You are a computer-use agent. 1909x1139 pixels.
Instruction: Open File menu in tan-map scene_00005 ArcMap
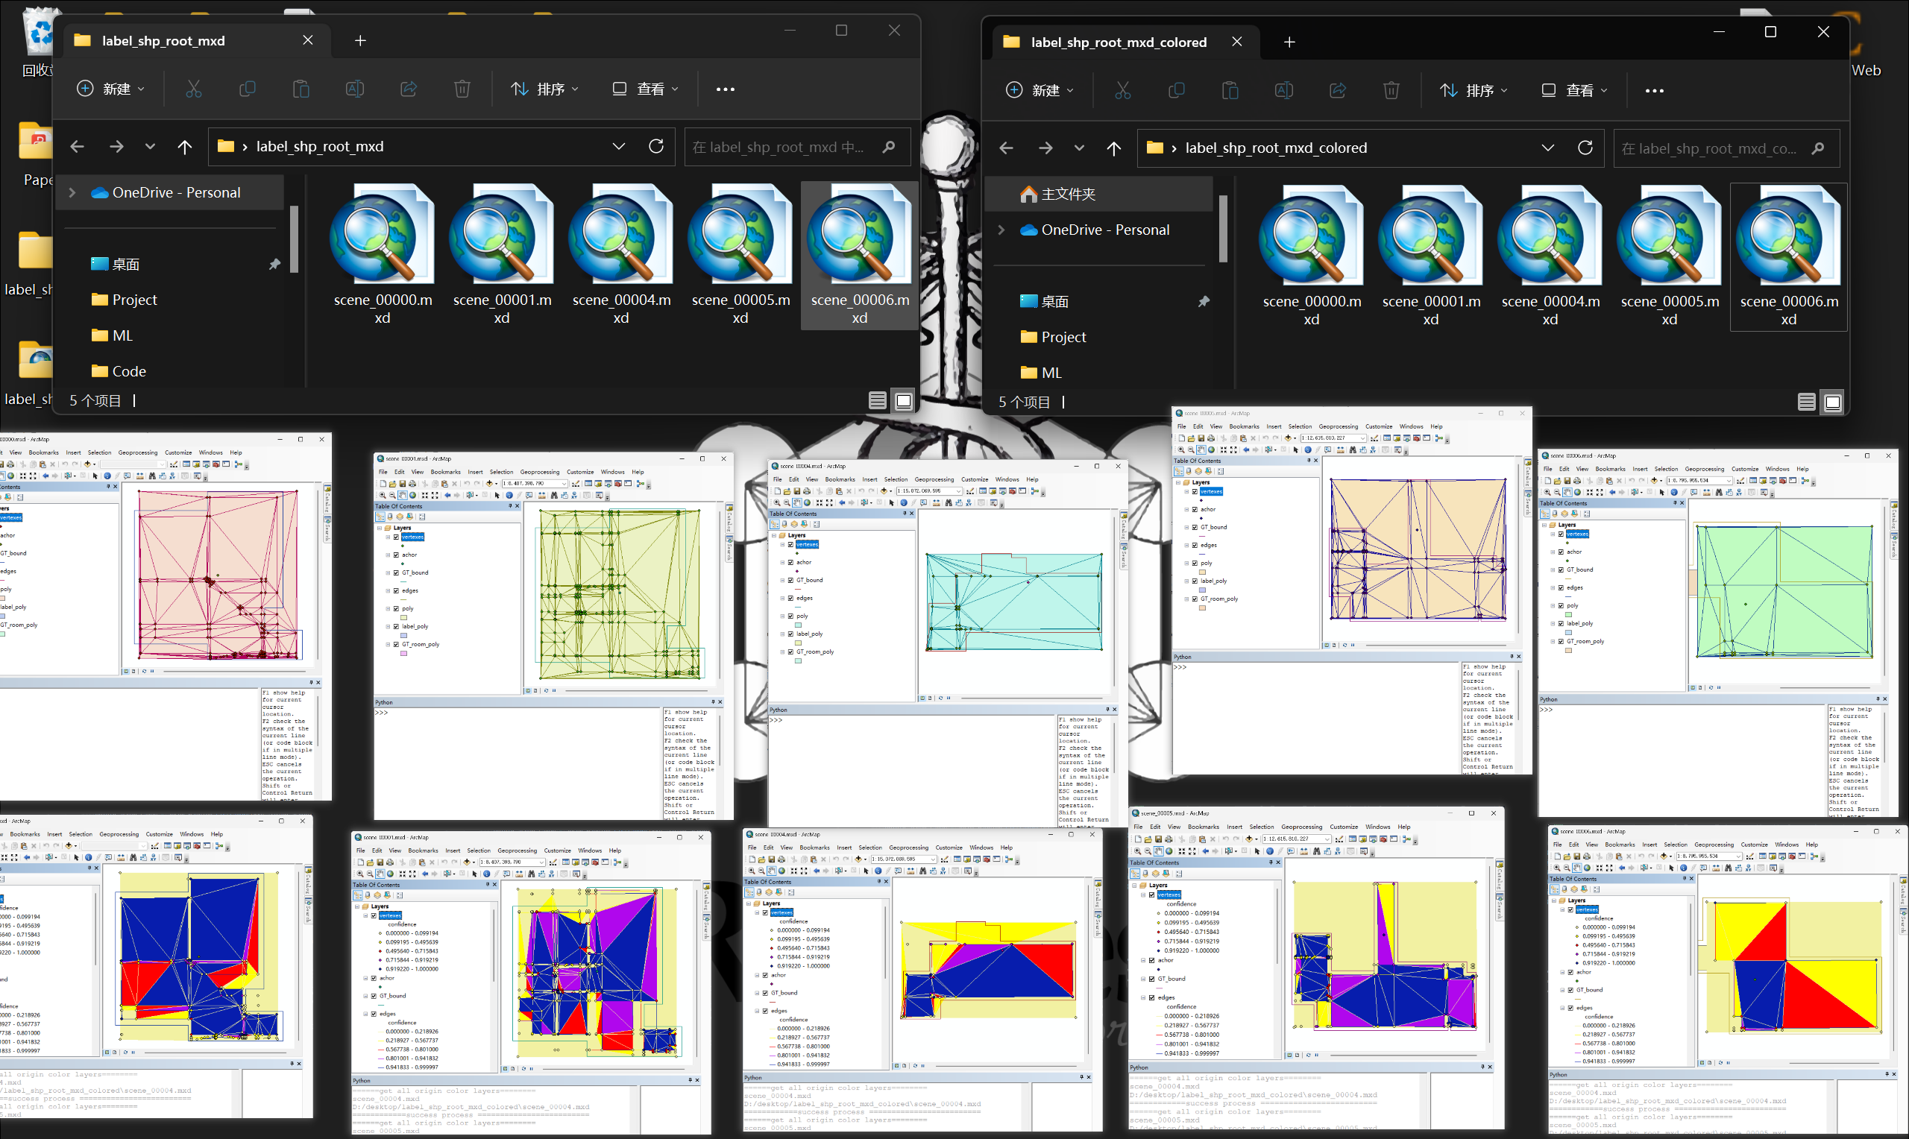tap(1182, 426)
